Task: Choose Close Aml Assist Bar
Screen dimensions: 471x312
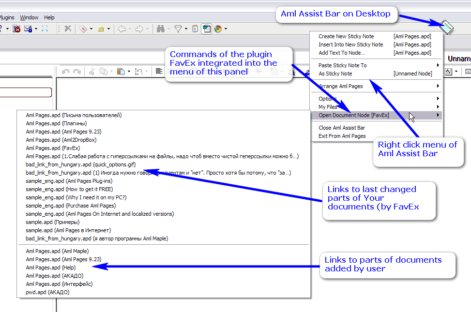Action: point(376,128)
